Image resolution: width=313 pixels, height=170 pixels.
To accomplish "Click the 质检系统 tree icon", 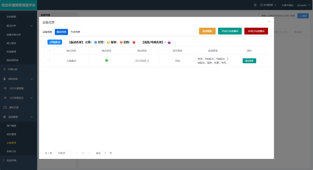I will click(x=4, y=79).
